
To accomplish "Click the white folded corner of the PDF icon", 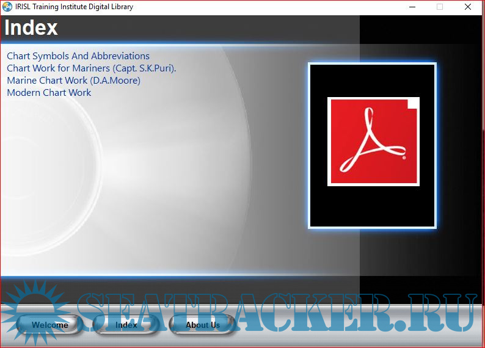I will [413, 103].
